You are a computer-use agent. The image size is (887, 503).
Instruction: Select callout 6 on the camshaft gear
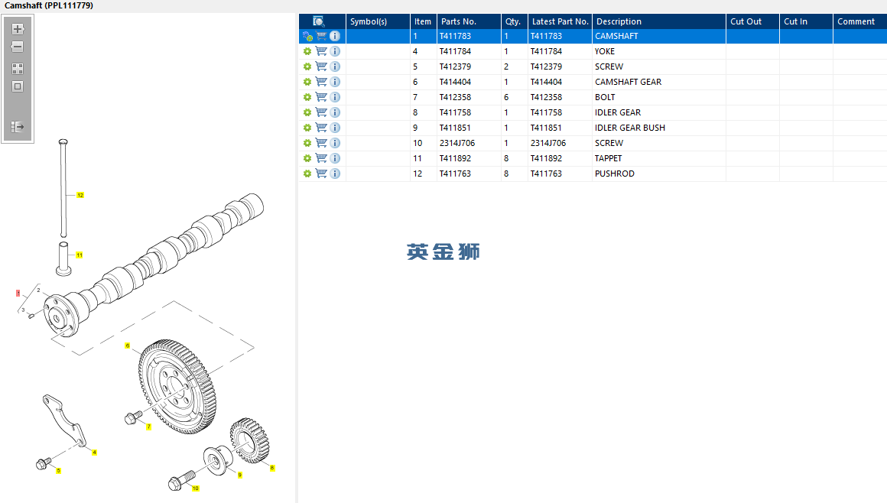(127, 346)
